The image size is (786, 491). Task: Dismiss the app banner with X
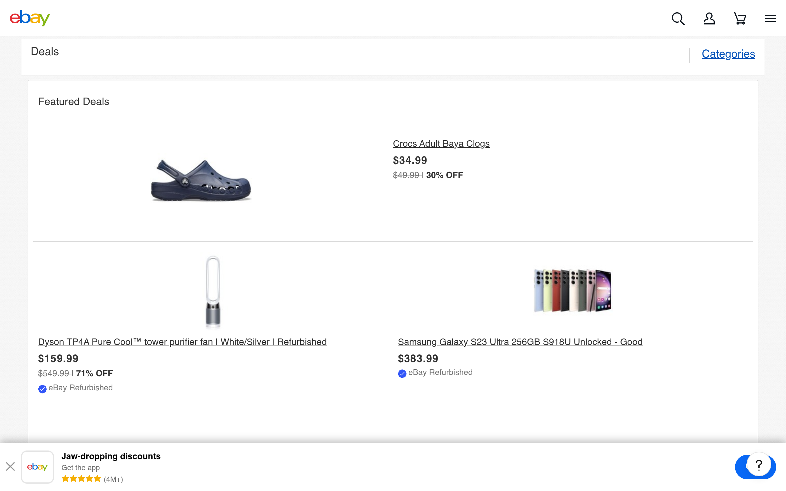(10, 467)
